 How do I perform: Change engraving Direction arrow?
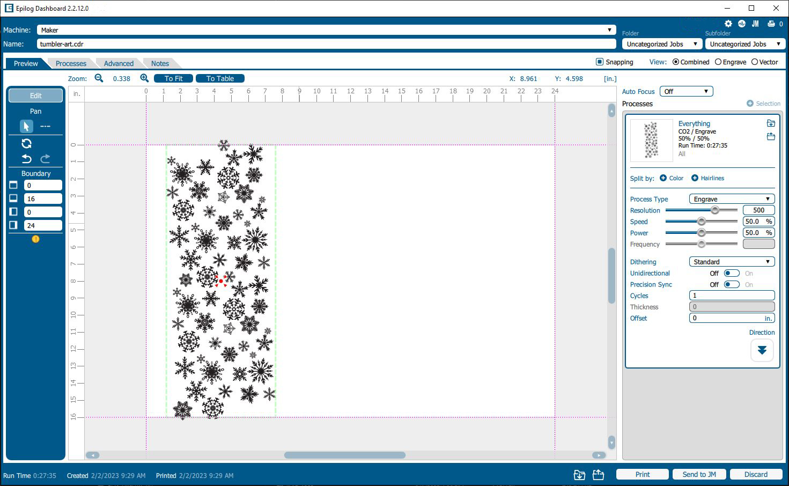click(762, 351)
